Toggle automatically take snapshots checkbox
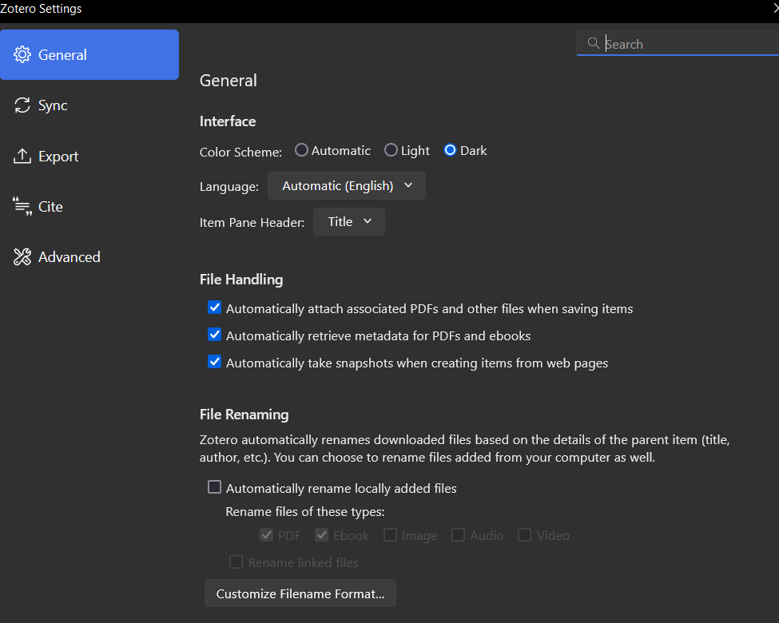The height and width of the screenshot is (623, 779). tap(215, 362)
